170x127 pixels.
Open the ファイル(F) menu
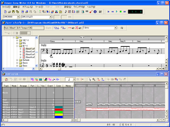pyautogui.click(x=6, y=7)
